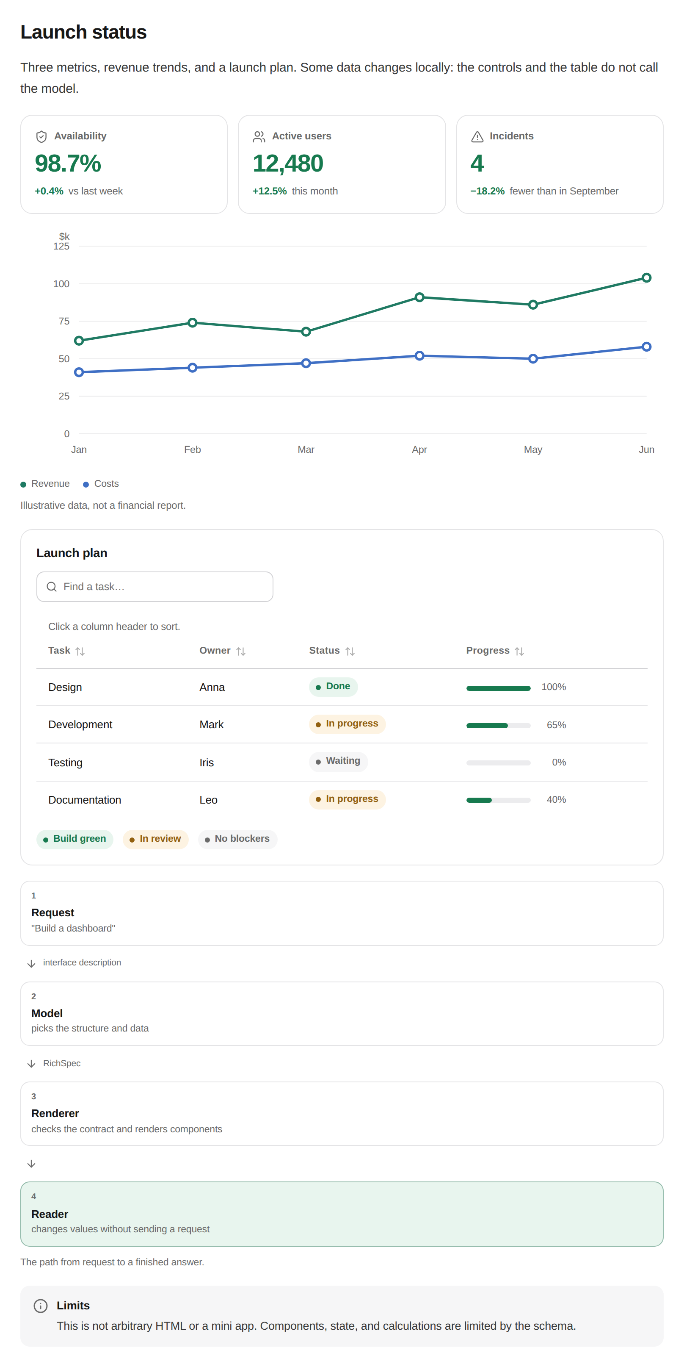
Task: Click the Design 100% progress bar
Action: pos(499,688)
